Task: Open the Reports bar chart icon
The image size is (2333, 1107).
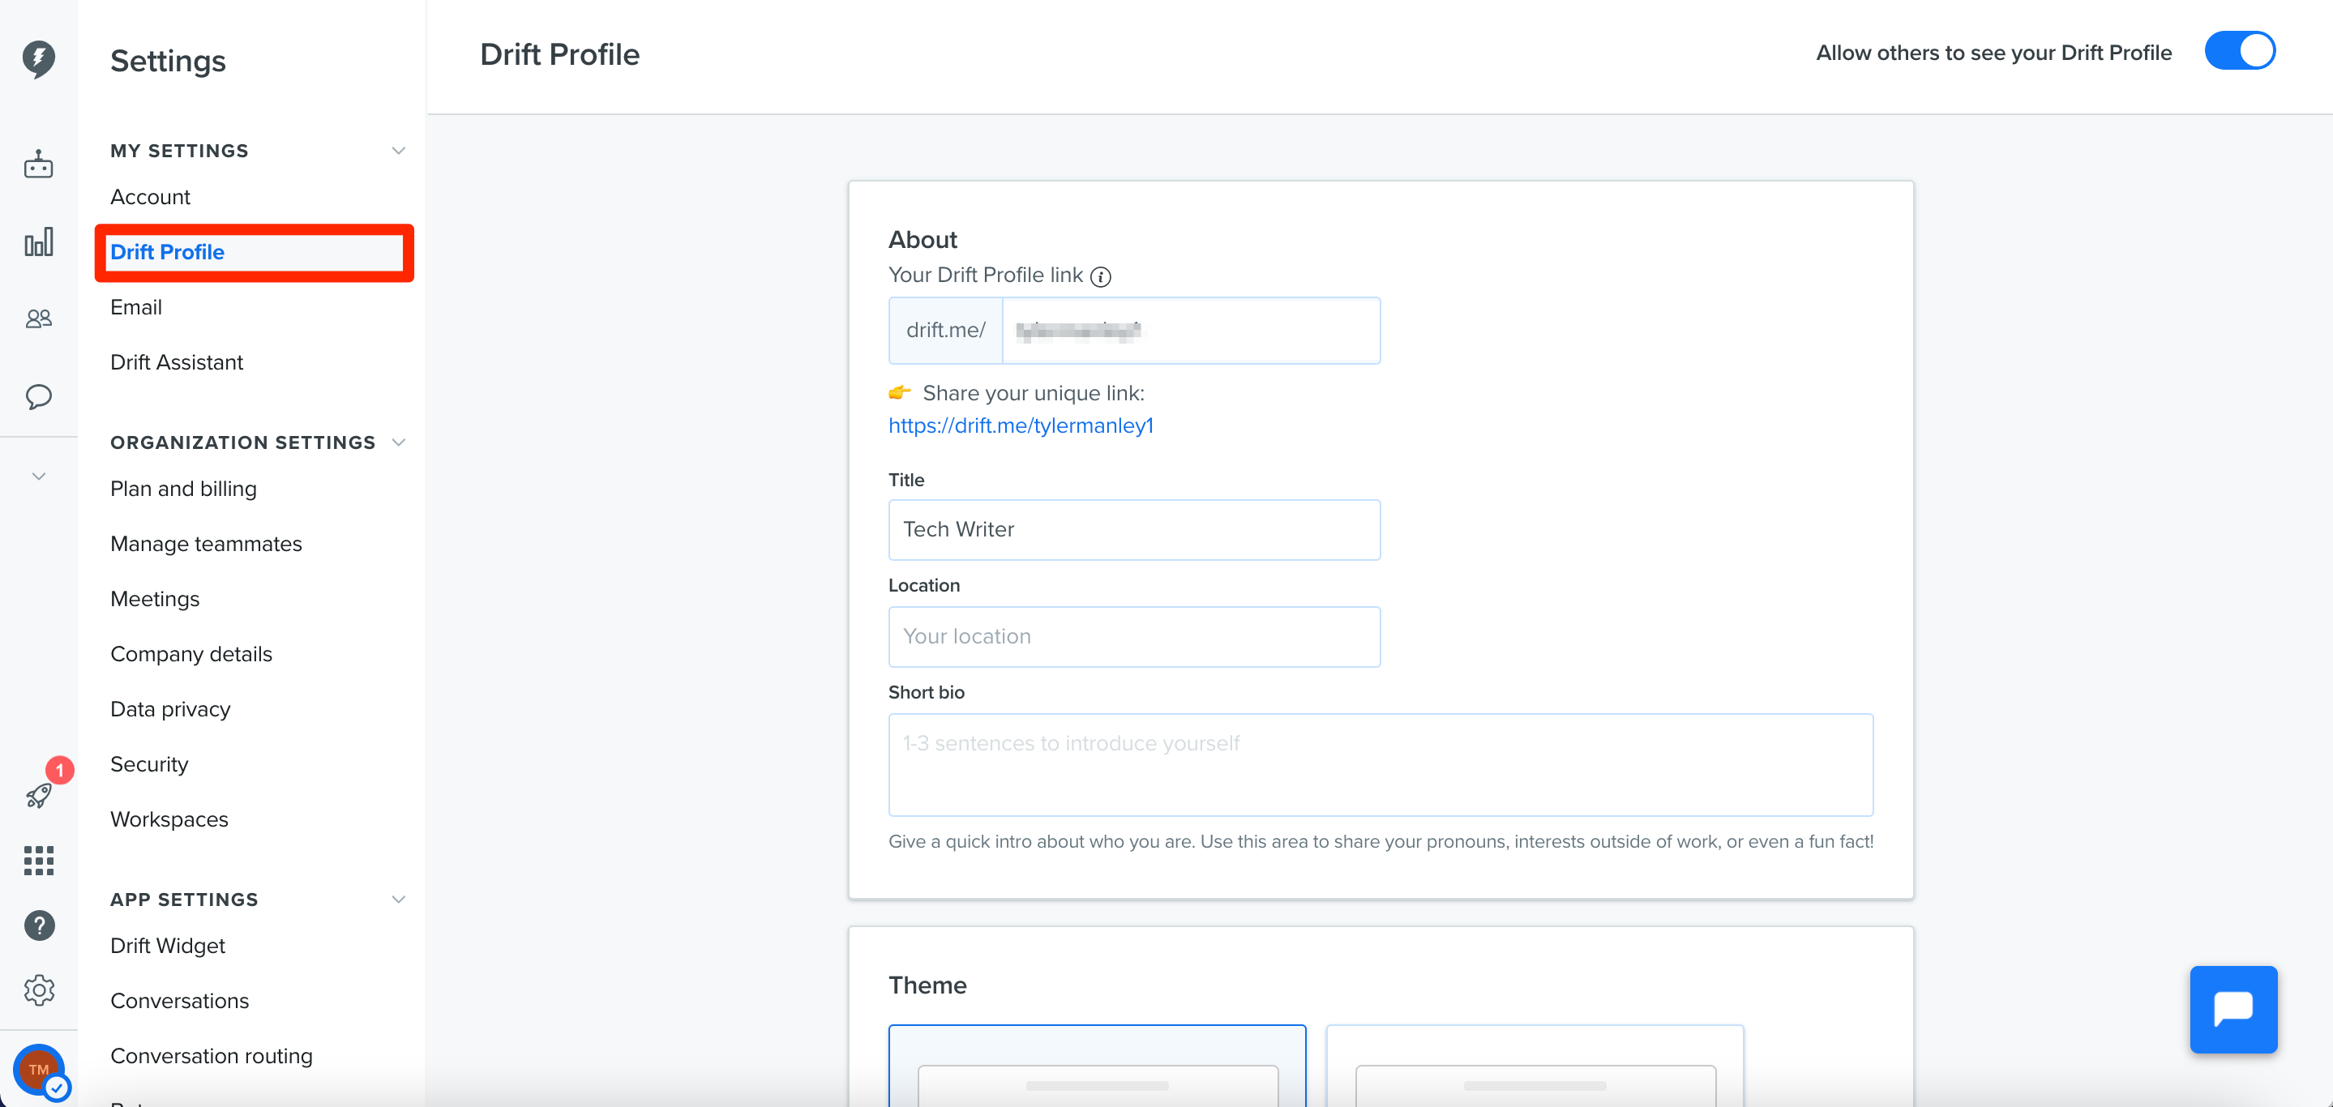Action: click(x=38, y=241)
